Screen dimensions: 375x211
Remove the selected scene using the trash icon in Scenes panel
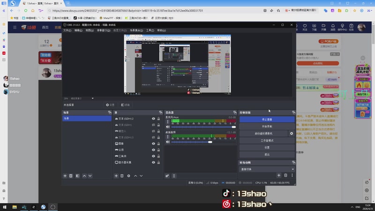pos(71,176)
